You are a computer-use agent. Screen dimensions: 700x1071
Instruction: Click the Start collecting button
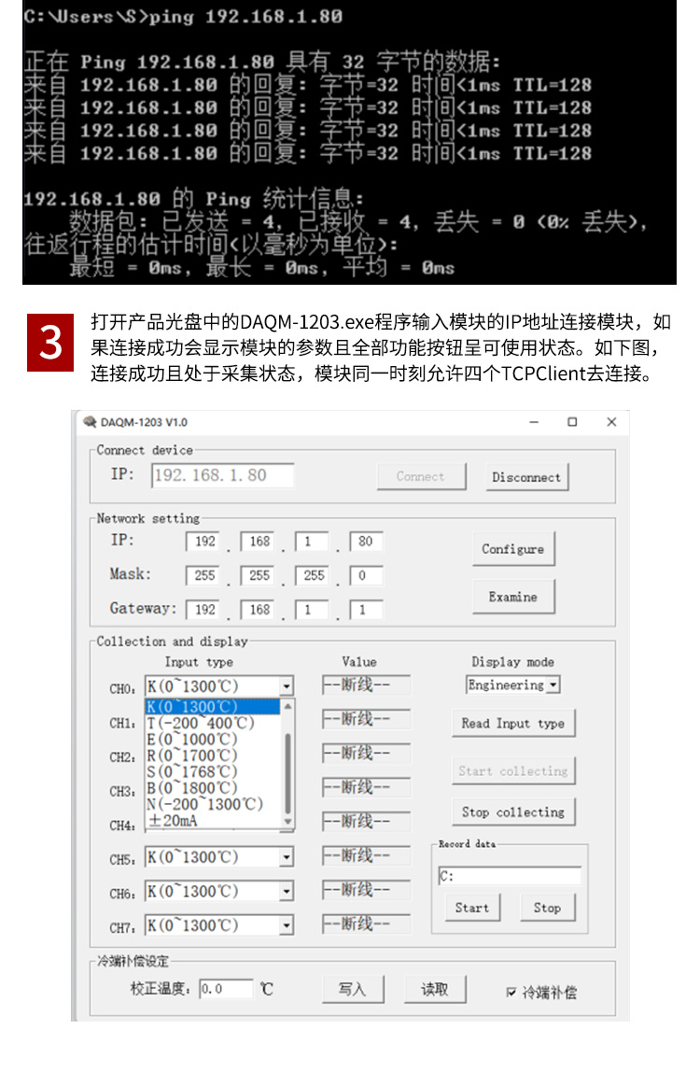pyautogui.click(x=513, y=770)
